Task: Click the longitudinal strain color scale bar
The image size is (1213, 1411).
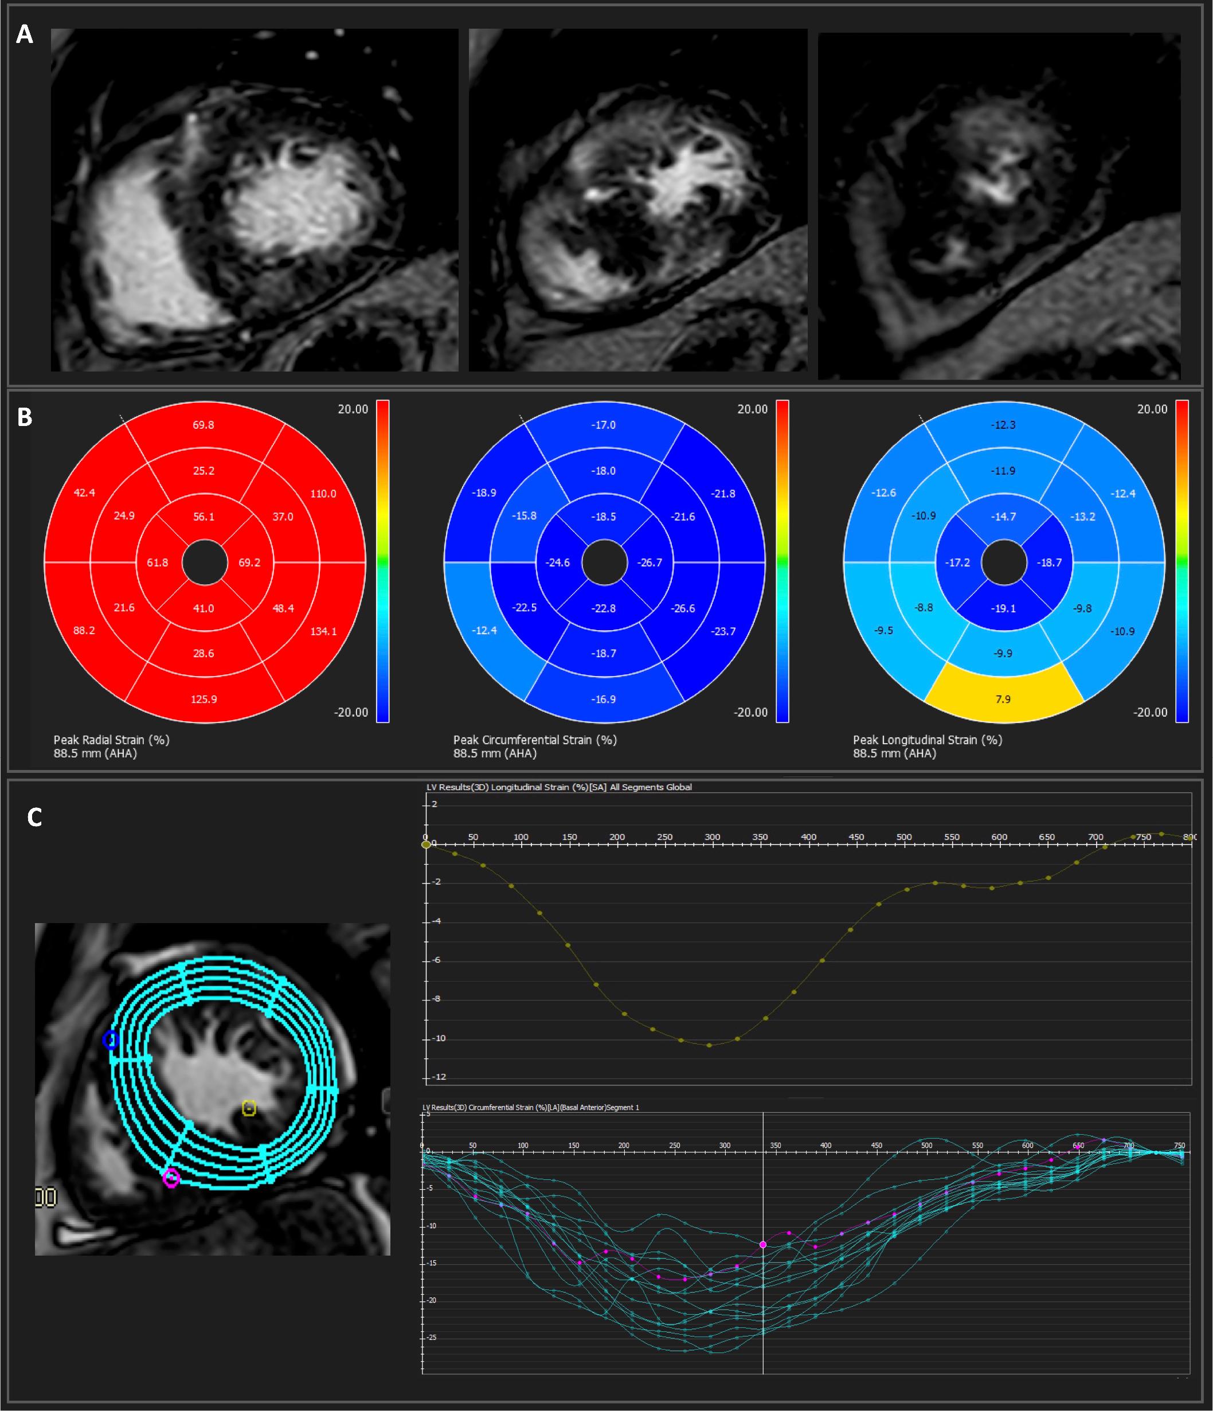Action: (1183, 561)
